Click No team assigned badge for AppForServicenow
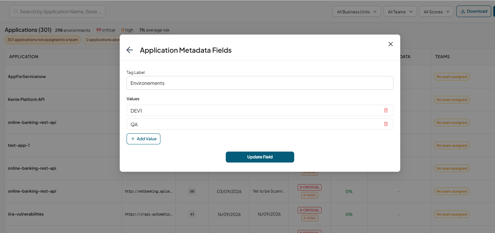The width and height of the screenshot is (495, 233). coord(452,77)
